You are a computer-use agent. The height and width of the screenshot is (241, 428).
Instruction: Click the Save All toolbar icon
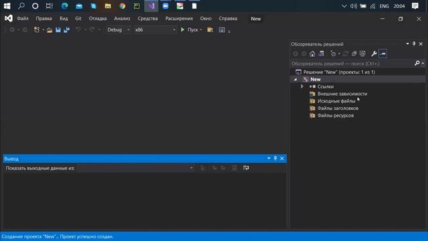[x=67, y=29]
